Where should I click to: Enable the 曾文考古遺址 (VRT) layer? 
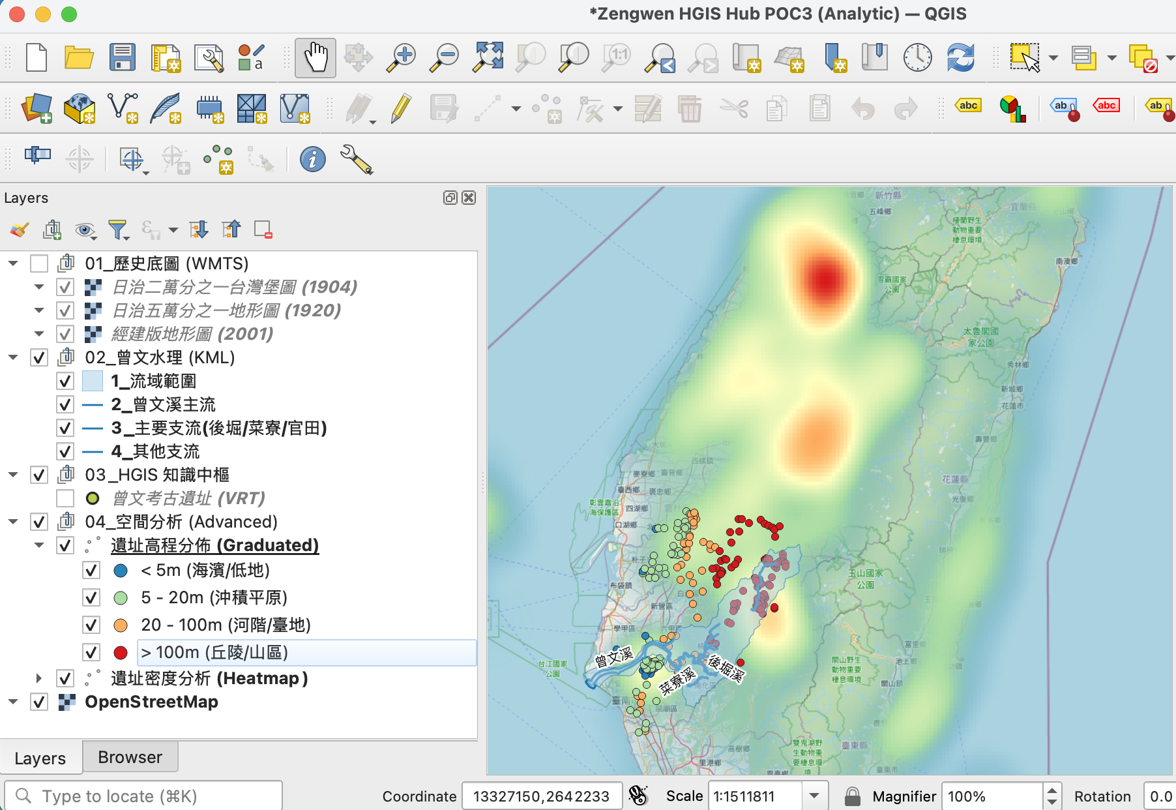click(x=65, y=498)
